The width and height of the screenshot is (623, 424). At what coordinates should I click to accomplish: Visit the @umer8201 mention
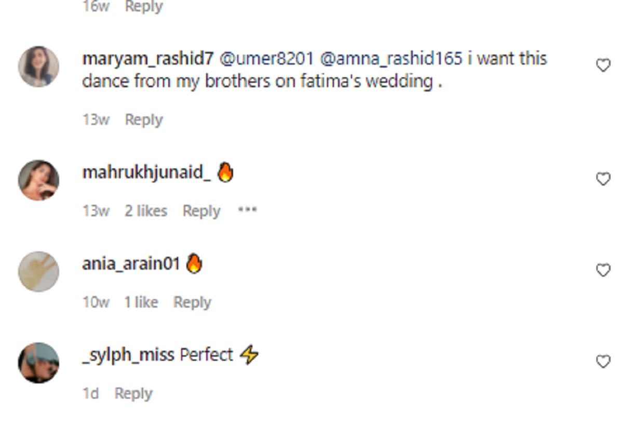[x=266, y=59]
